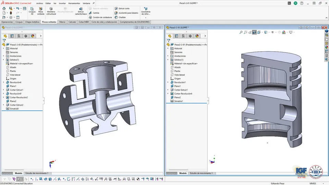Switch to Modelo tab in left window
This screenshot has width=329, height=185.
pos(19,173)
